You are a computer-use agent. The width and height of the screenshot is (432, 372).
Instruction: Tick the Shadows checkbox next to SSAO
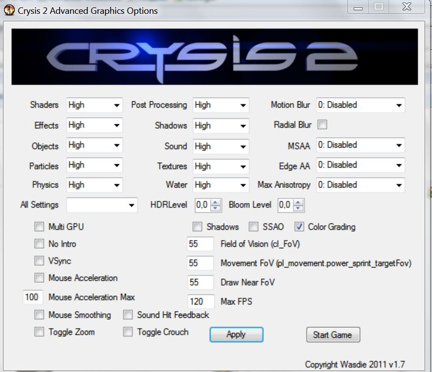[x=197, y=227]
